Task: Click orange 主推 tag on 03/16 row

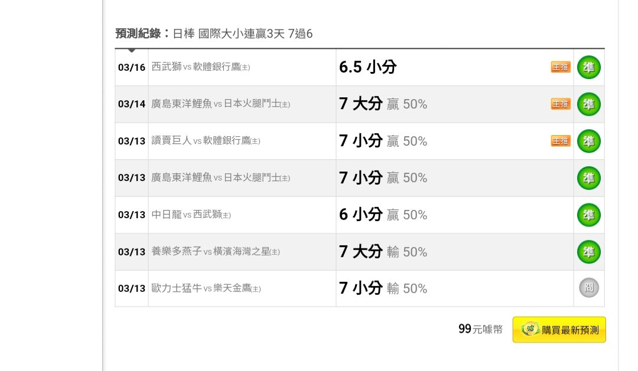Action: click(561, 67)
